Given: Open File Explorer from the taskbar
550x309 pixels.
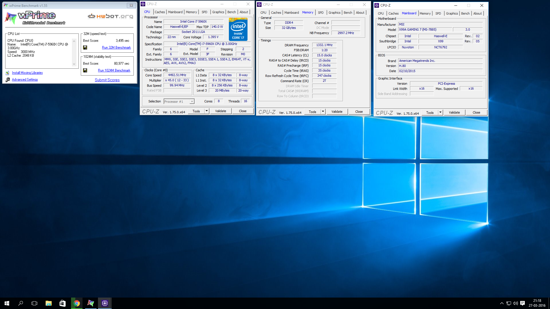Looking at the screenshot, I should [x=49, y=303].
